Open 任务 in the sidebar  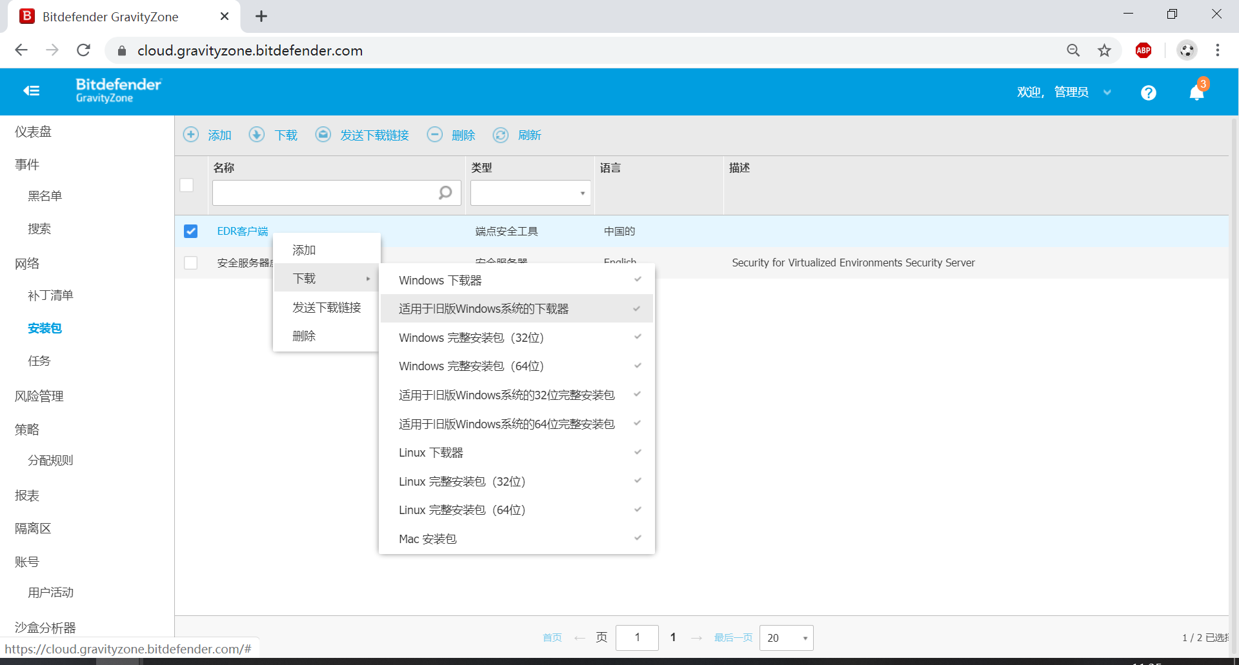coord(39,361)
